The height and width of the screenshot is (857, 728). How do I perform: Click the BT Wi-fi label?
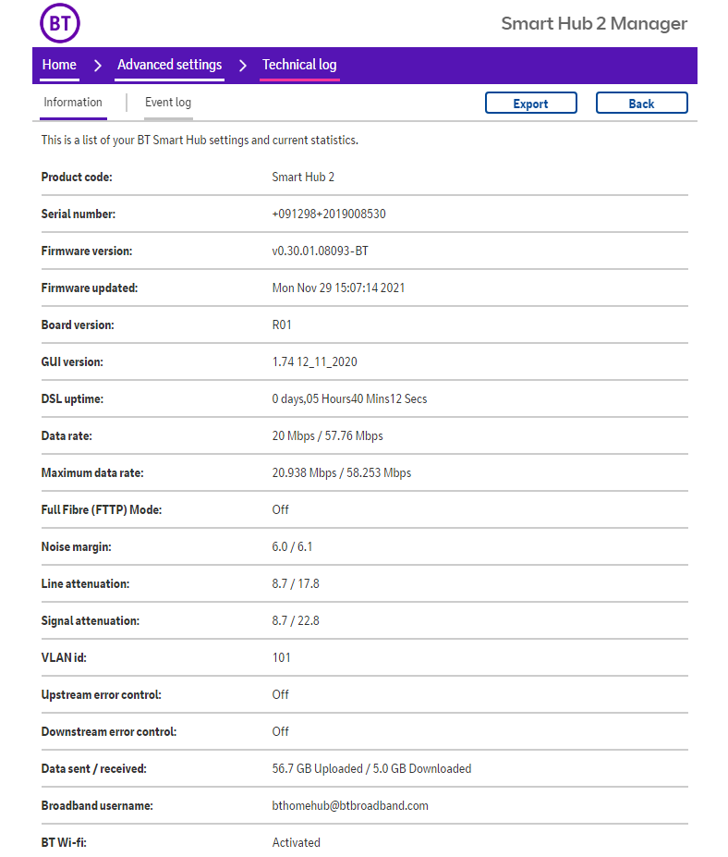pyautogui.click(x=64, y=843)
